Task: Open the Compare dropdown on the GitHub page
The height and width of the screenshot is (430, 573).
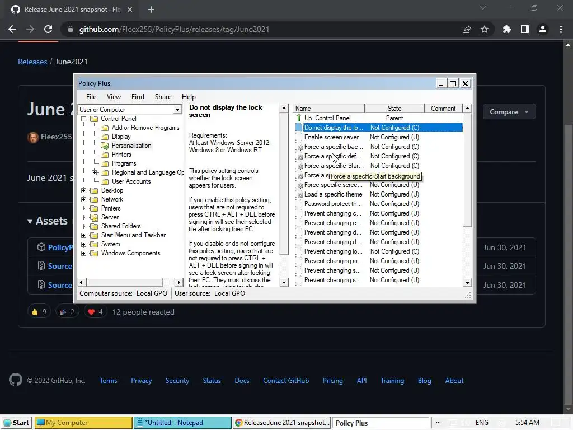Action: (x=509, y=112)
